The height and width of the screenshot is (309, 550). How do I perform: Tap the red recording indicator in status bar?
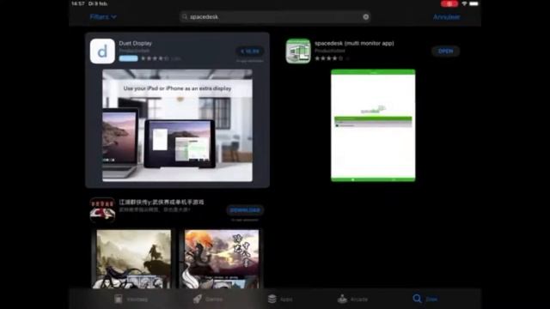point(449,3)
